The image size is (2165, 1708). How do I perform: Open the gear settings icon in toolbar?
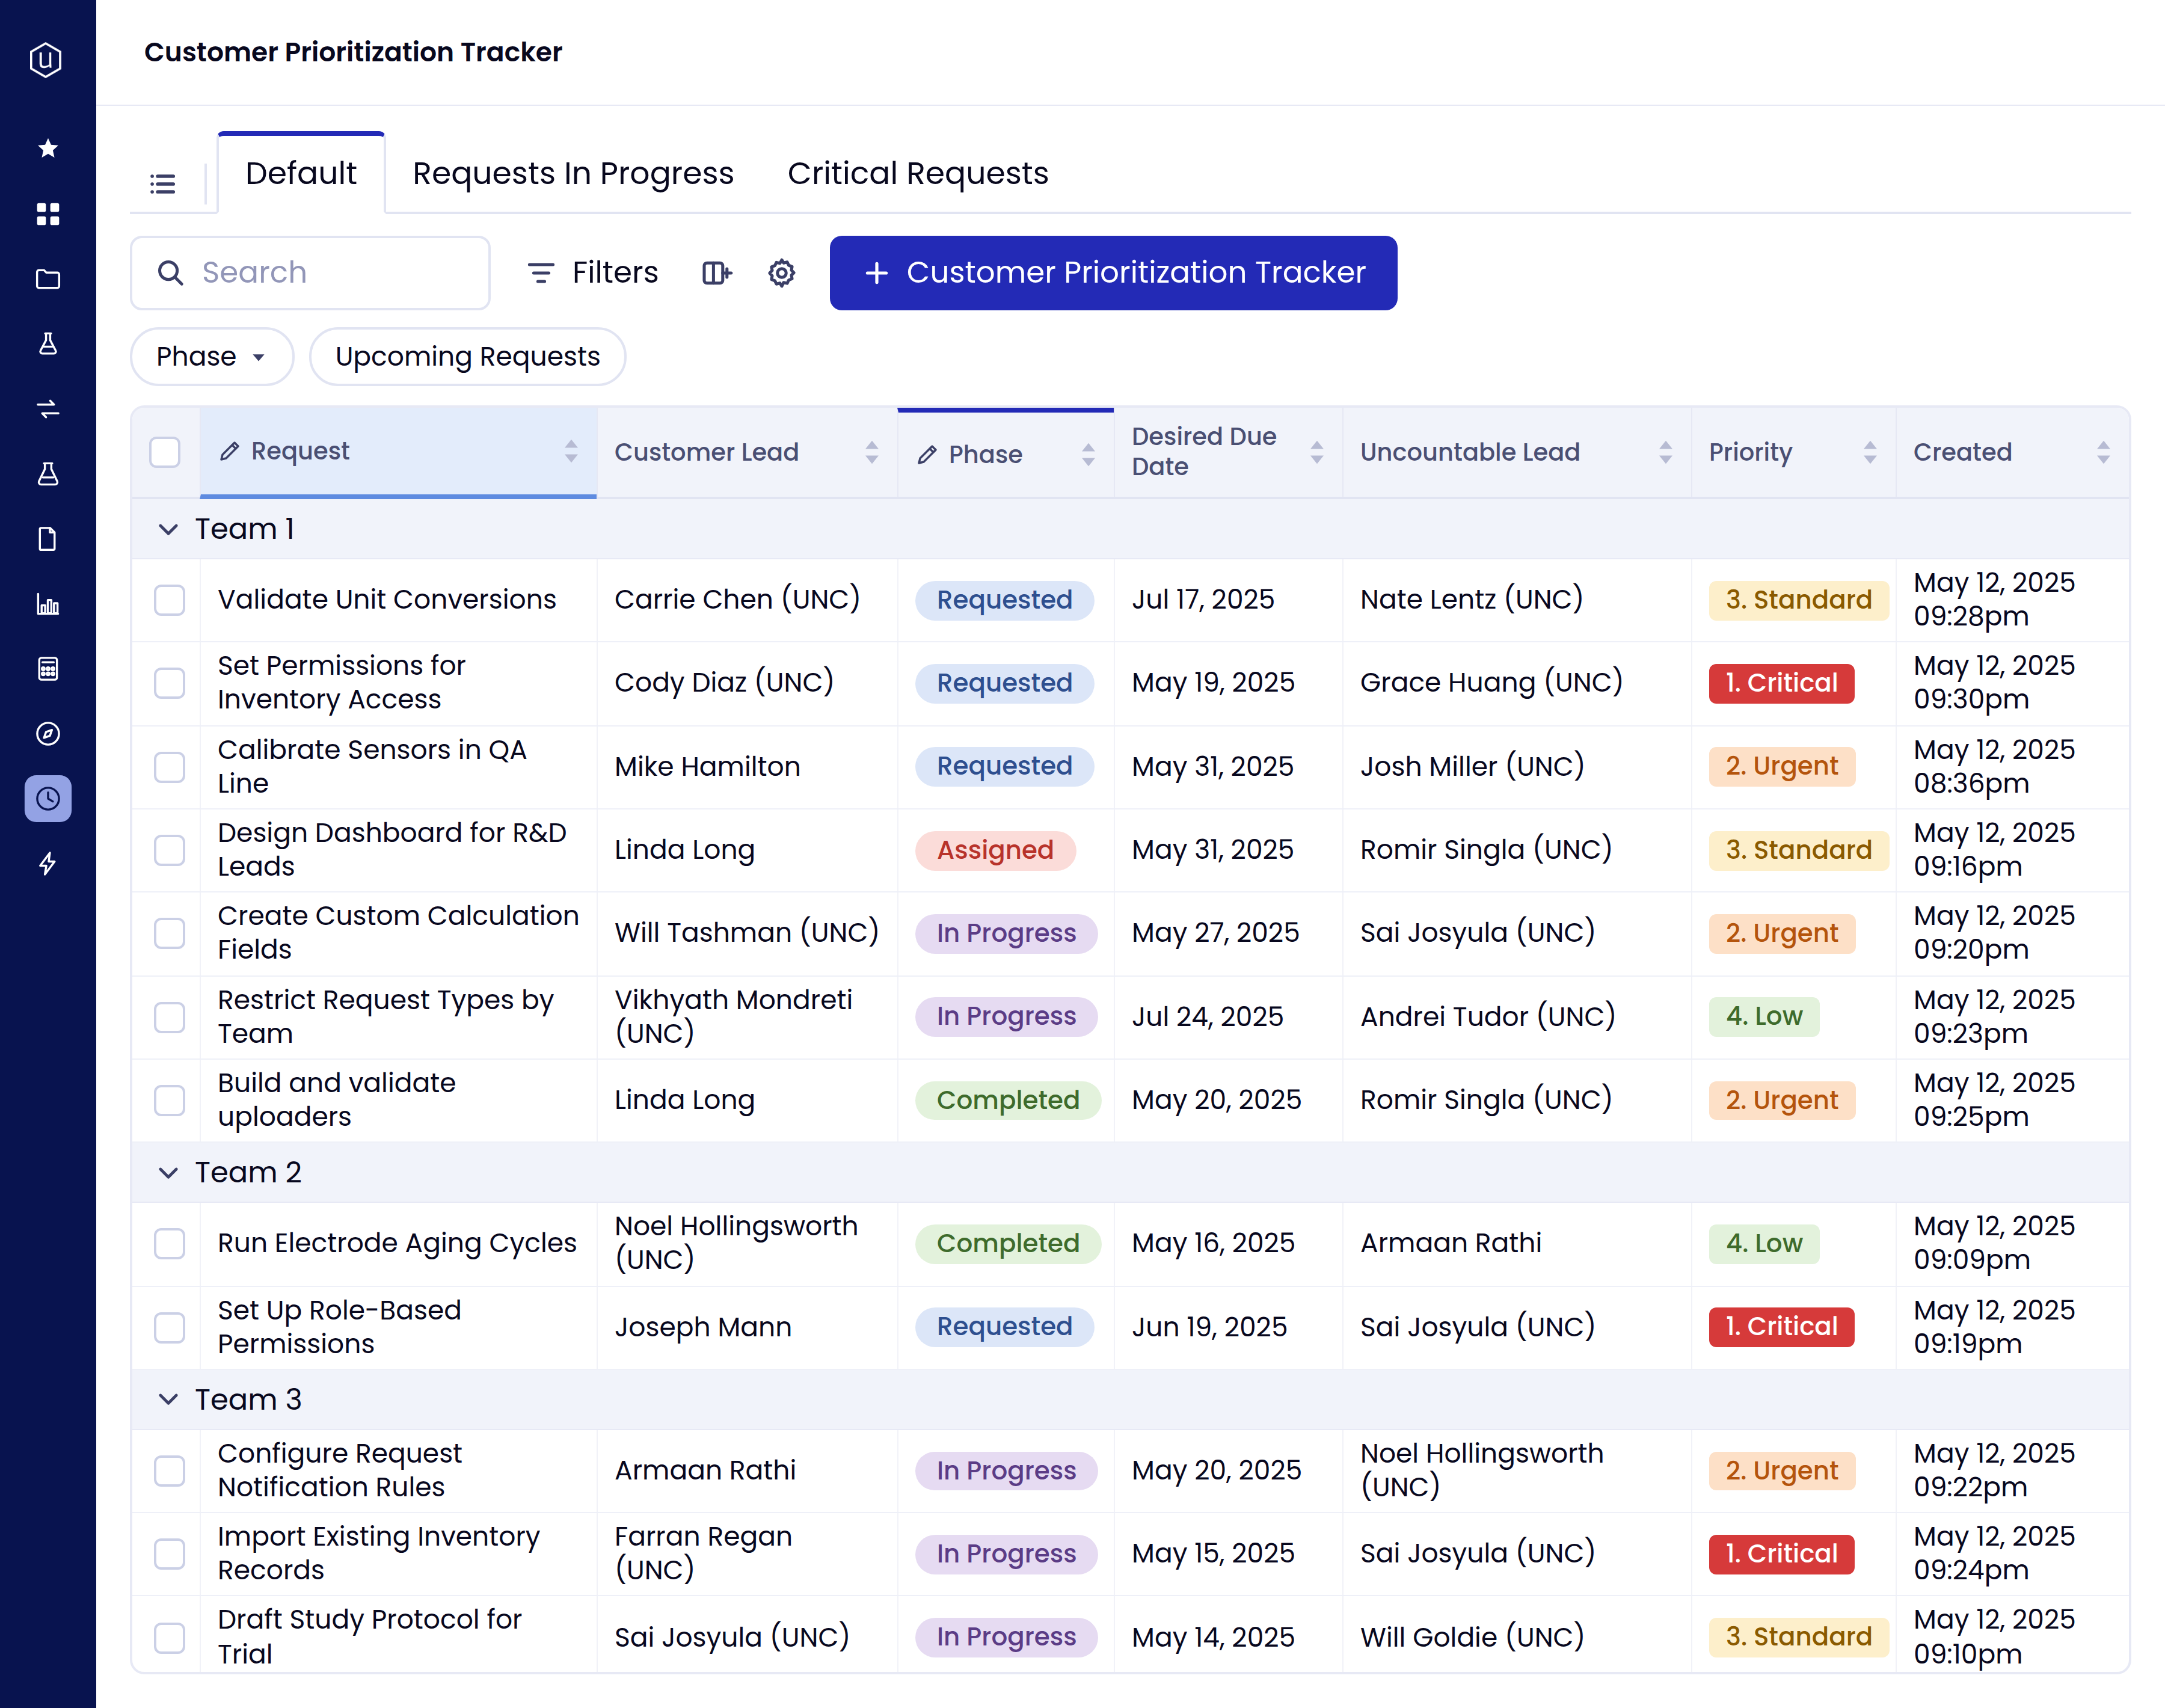click(782, 273)
